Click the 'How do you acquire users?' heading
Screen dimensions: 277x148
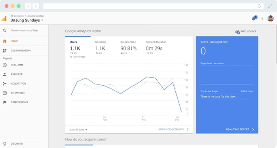coord(86,139)
